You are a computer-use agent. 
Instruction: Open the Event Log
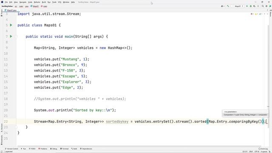[x=263, y=149]
